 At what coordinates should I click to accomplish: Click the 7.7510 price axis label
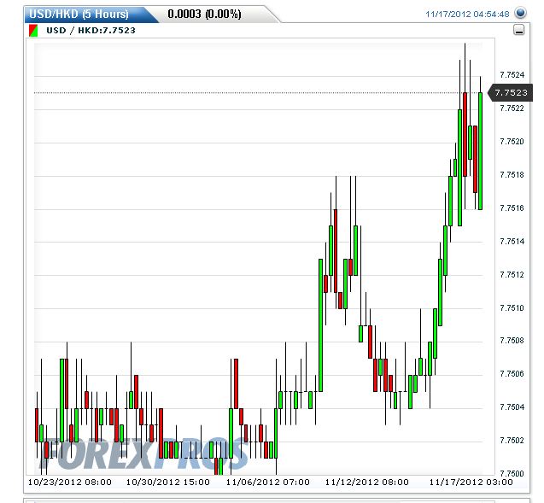[x=512, y=308]
